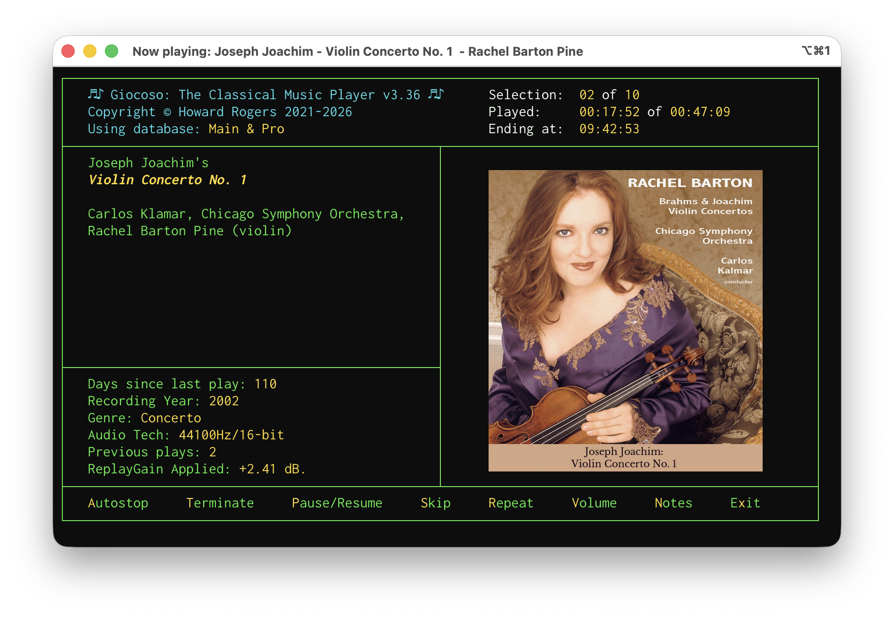Screen dimensions: 894x617
Task: Click the italic Violin Concerto No. 1 title
Action: [167, 180]
